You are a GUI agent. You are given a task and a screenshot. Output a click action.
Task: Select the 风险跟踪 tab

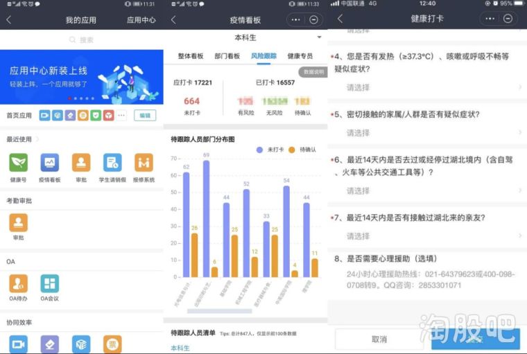[x=263, y=56]
